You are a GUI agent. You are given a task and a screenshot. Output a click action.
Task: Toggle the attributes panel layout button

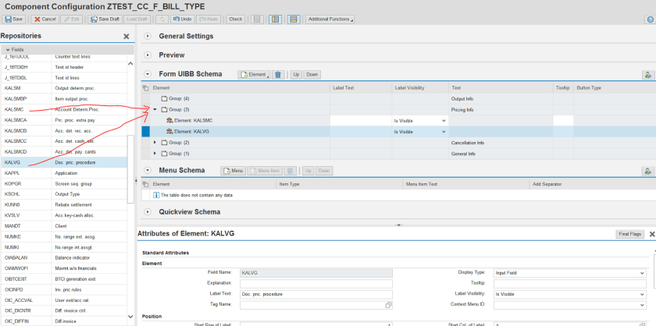293,19
